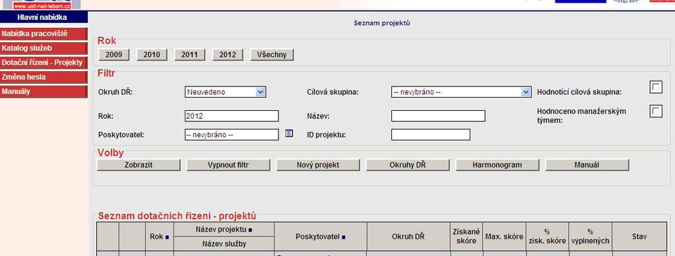Open Změna hesla menu item
Viewport: 675px width, 256px height.
44,77
